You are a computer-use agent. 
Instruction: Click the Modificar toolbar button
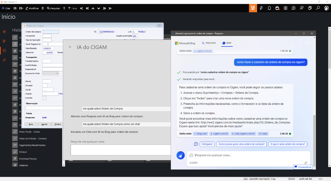point(32,8)
